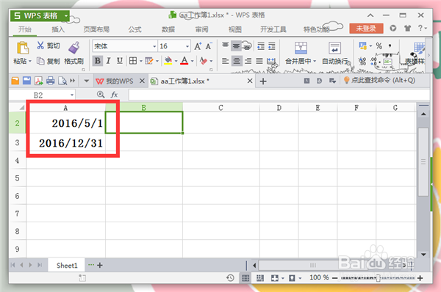Switch to the 数据 ribbon tab
Viewport: 441px width, 292px height.
click(x=168, y=29)
